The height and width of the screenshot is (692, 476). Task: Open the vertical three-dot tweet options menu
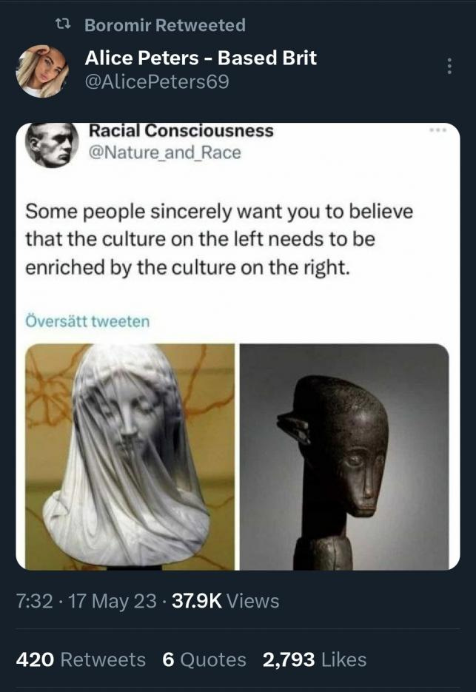[449, 66]
